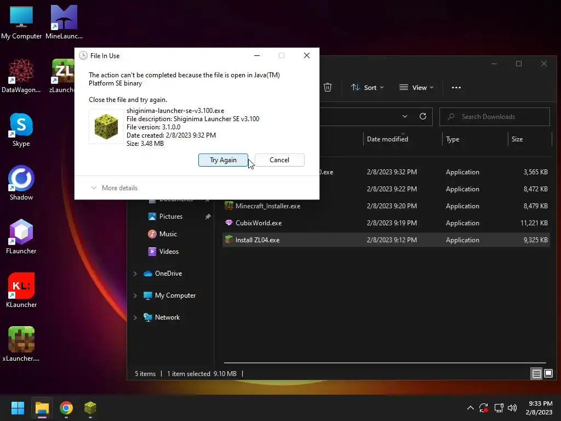
Task: Close the File In Use dialog
Action: click(307, 55)
